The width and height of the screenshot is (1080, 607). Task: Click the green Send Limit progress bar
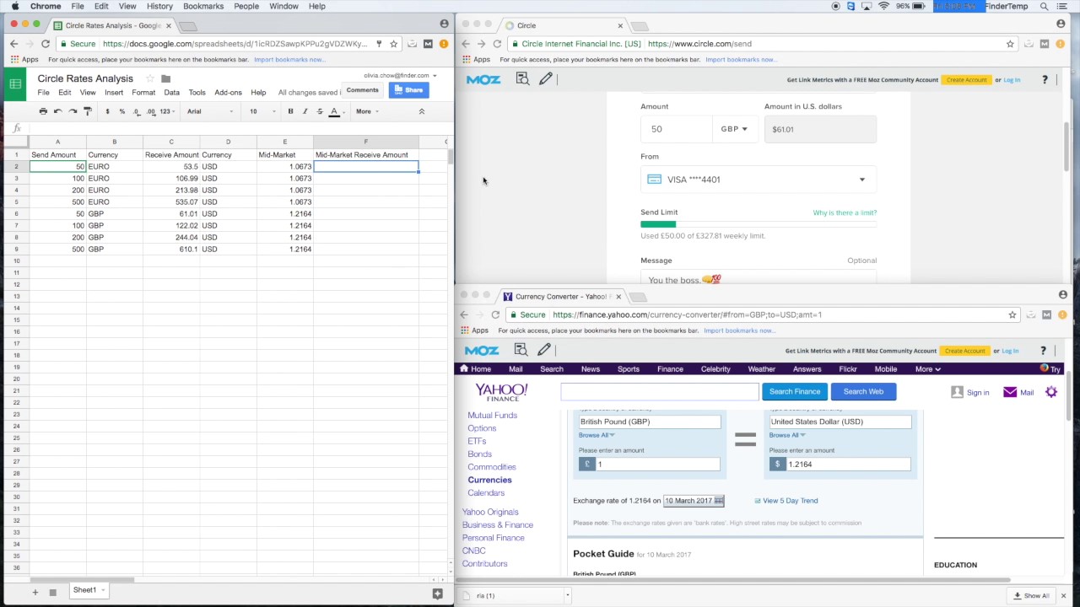pyautogui.click(x=658, y=224)
